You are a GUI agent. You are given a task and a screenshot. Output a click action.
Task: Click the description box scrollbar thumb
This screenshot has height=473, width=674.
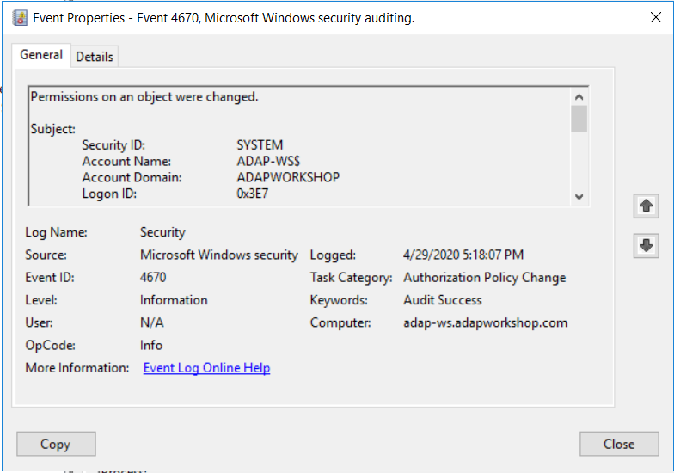click(x=579, y=119)
